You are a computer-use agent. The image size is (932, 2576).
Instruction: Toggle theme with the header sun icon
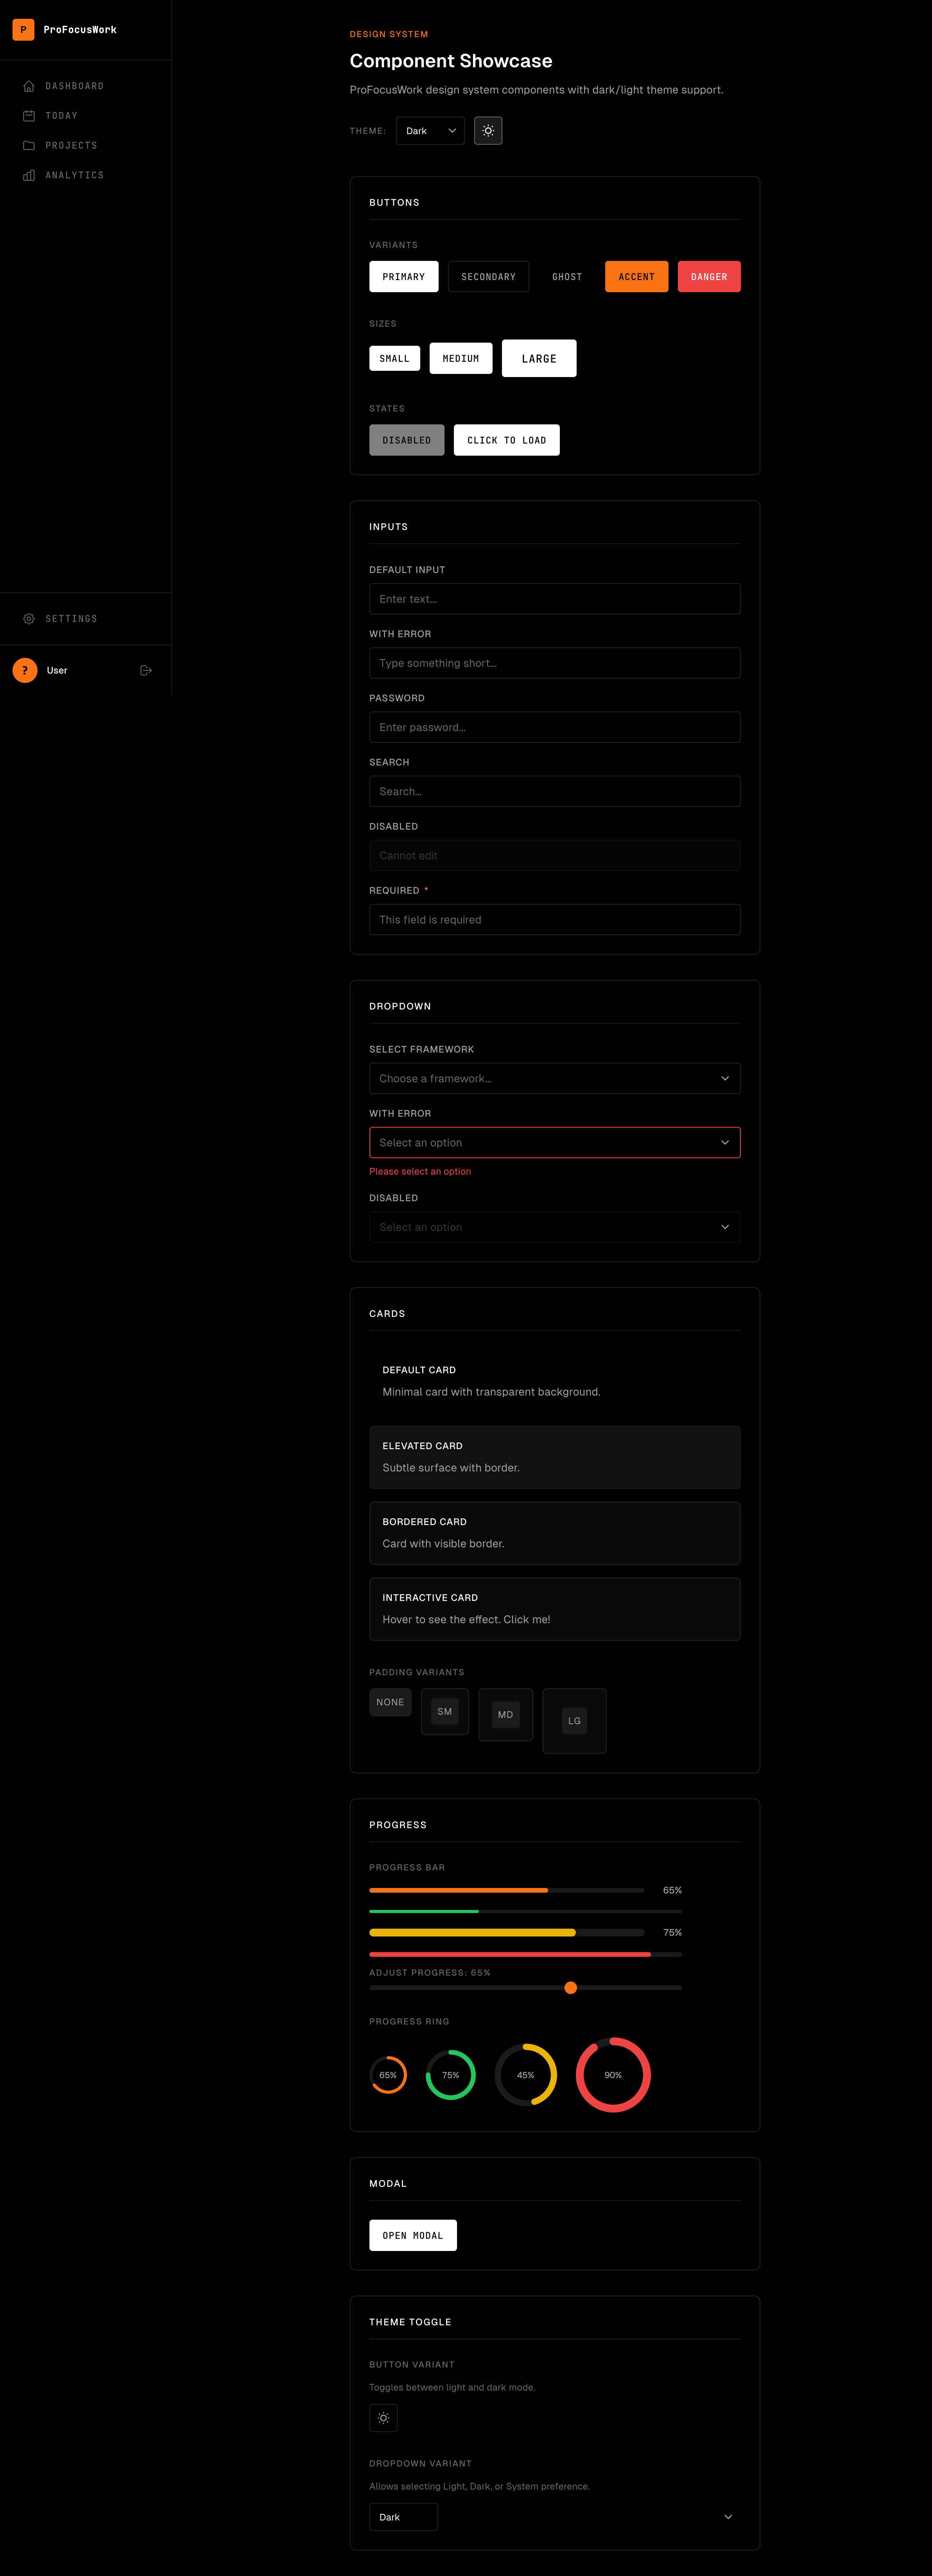point(488,130)
